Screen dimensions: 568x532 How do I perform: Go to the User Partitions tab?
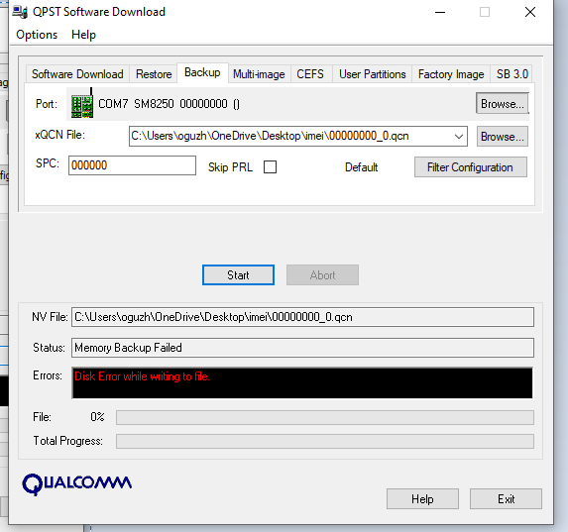pyautogui.click(x=373, y=74)
